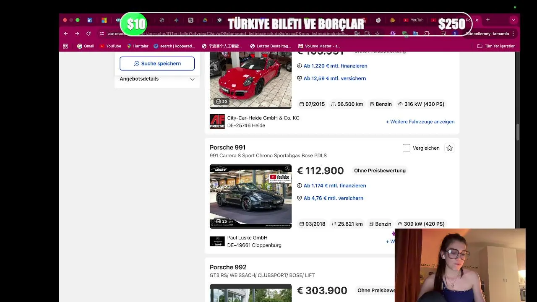Viewport: 537px width, 302px height.
Task: Click the Suche speichern button
Action: coord(157,63)
